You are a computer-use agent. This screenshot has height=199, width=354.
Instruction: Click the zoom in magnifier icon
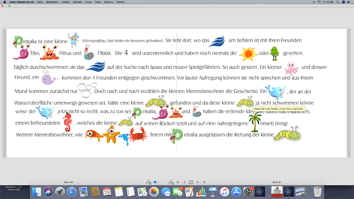171,182
